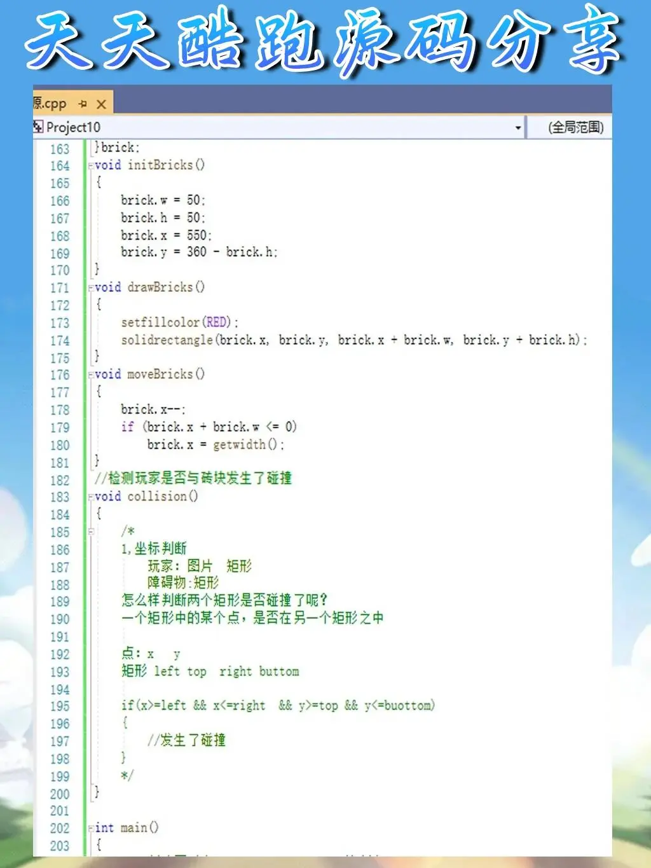This screenshot has width=651, height=868.
Task: Click the line 'brick.h = 50;'
Action: point(163,217)
